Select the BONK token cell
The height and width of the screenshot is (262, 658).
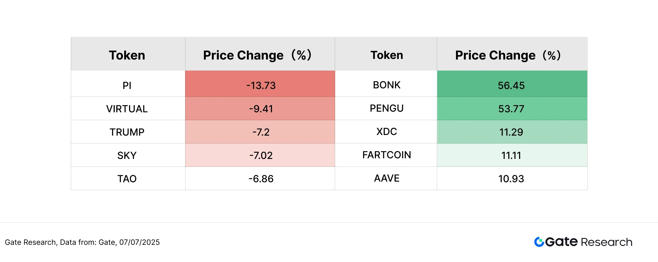pyautogui.click(x=386, y=85)
